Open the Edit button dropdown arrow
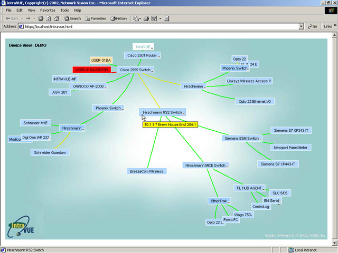Screen dimensions: 338x253 160,18
